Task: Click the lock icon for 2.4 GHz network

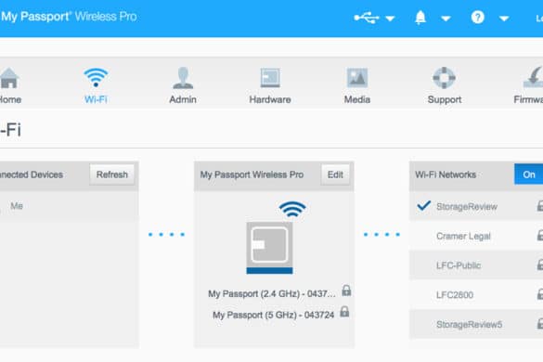Action: [346, 291]
